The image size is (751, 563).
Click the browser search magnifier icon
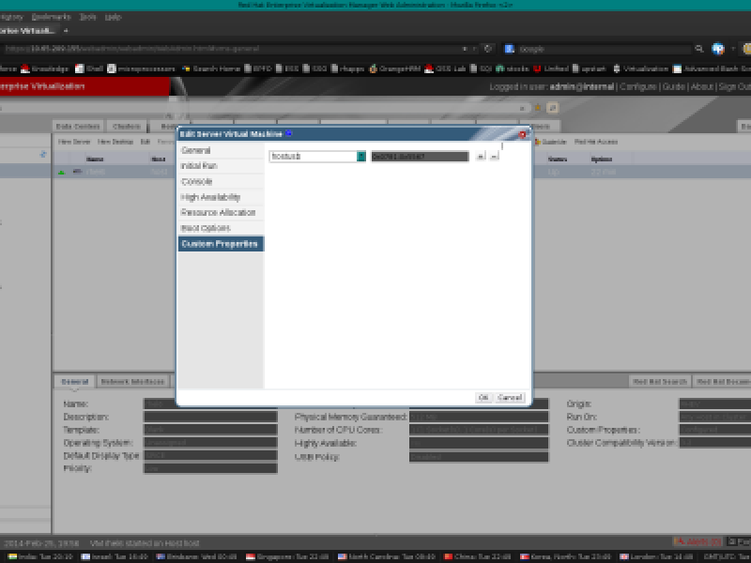pyautogui.click(x=698, y=49)
